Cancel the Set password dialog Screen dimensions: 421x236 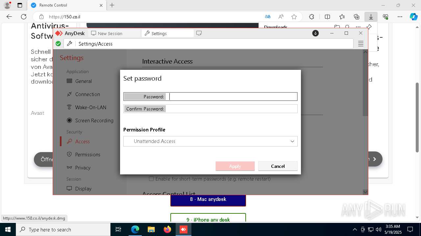click(278, 166)
